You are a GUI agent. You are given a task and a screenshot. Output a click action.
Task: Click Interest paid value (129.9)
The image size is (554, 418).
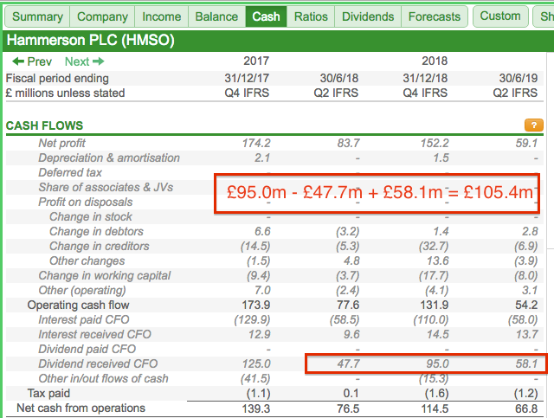(x=252, y=319)
